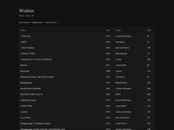Click the Puzzle-Platformer genre cell
Image resolution: width=174 pixels, height=130 pixels.
[123, 100]
